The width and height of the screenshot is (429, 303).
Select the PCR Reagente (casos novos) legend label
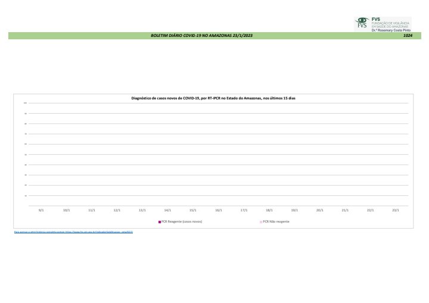coord(182,221)
